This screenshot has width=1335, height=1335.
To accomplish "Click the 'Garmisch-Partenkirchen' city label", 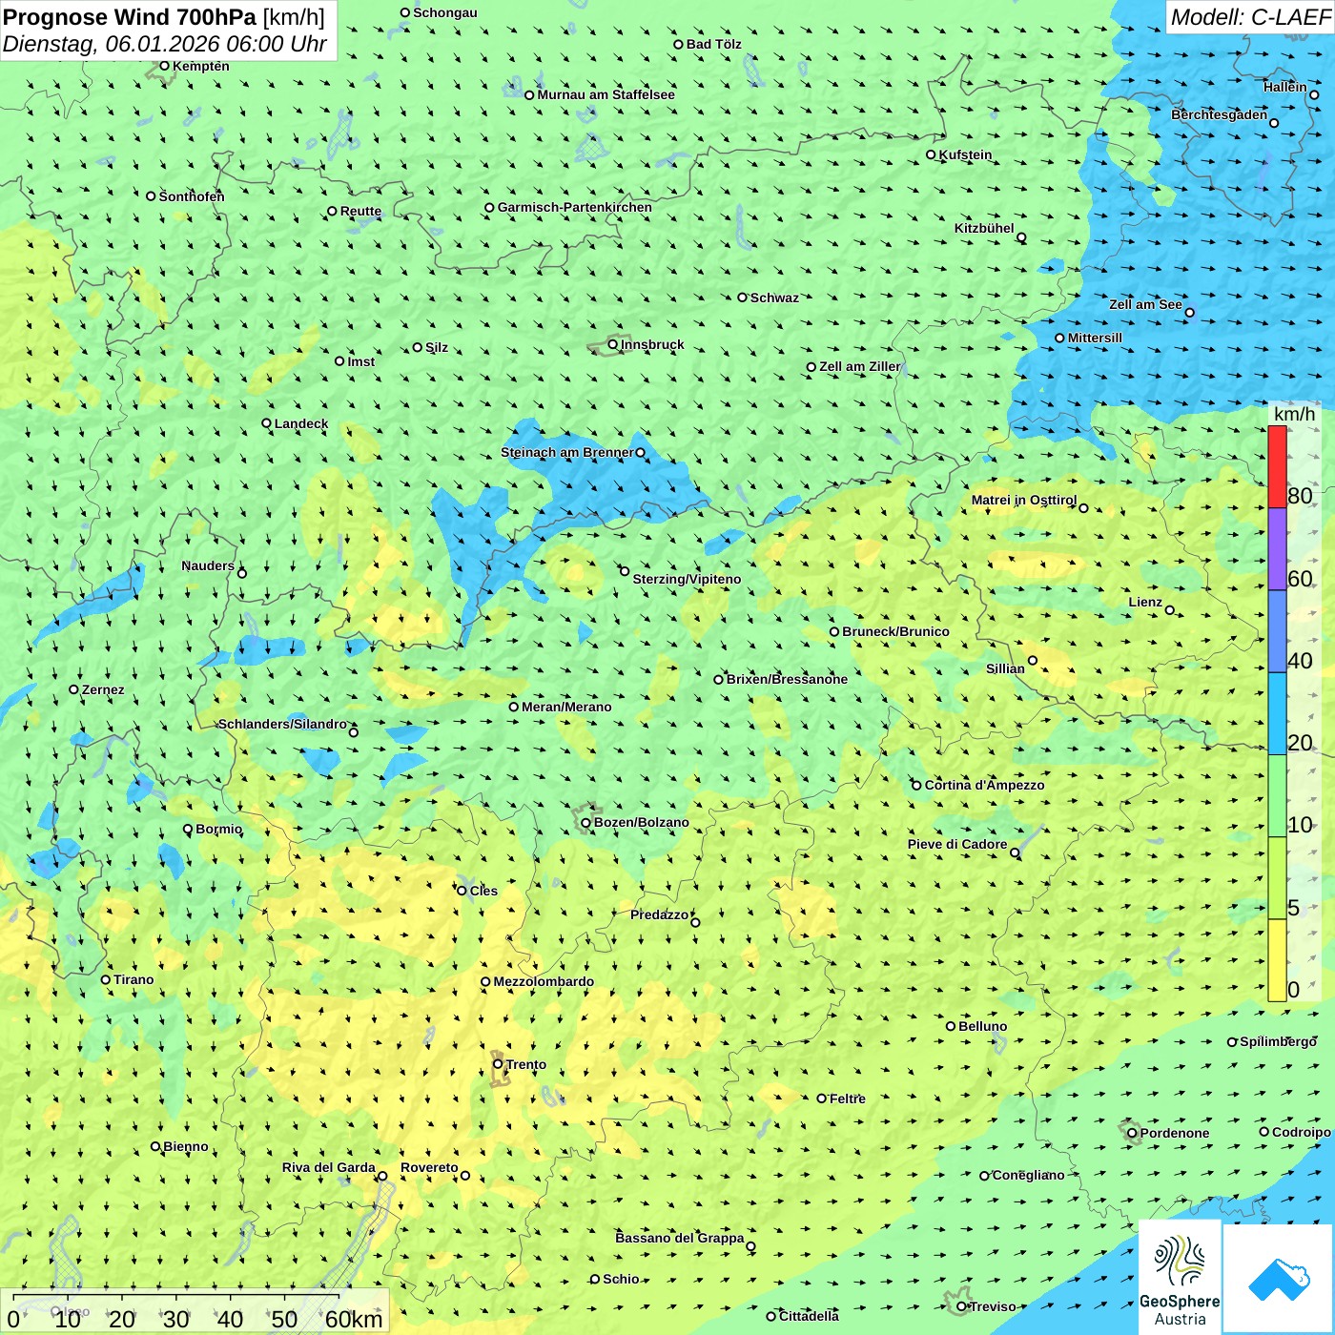I will tap(574, 208).
